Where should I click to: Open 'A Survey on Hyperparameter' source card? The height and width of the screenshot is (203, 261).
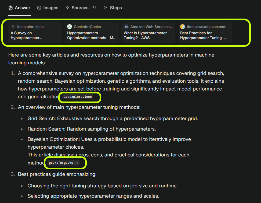click(x=35, y=32)
